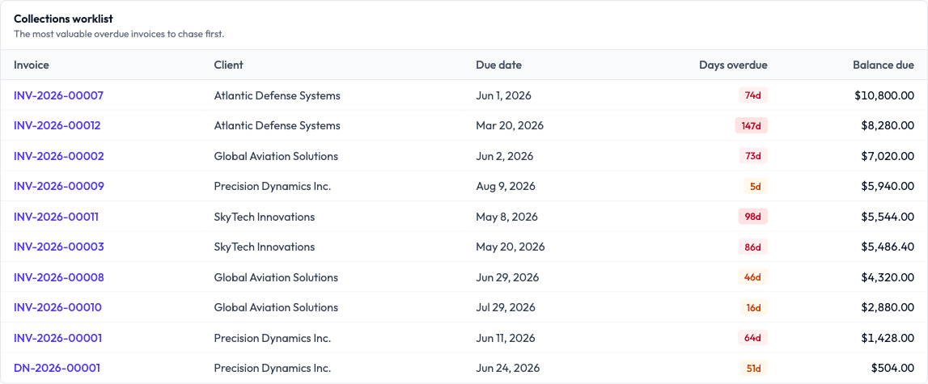Viewport: 928px width, 384px height.
Task: Open invoice INV-2026-00012
Action: point(57,125)
